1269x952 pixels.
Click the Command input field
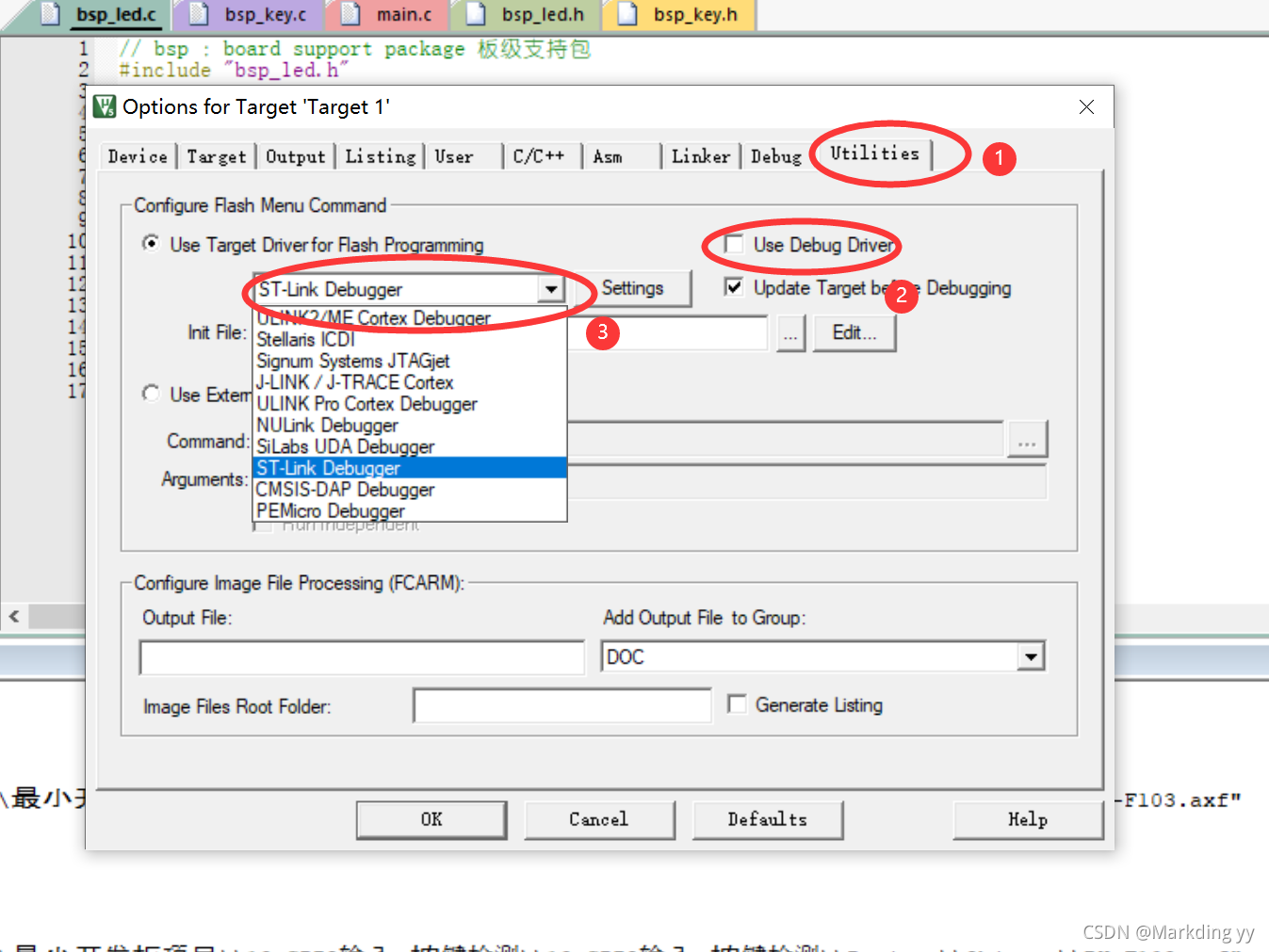click(x=784, y=440)
